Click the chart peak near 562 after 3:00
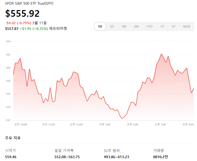 coord(161,54)
